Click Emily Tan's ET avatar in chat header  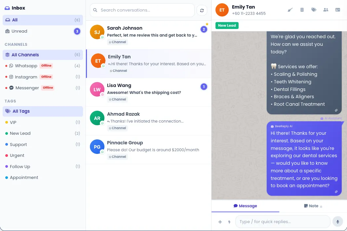click(222, 10)
